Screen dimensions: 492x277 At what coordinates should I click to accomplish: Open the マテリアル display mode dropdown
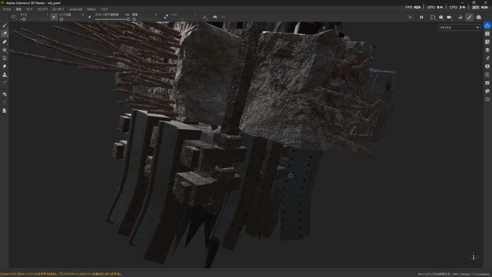pos(459,28)
